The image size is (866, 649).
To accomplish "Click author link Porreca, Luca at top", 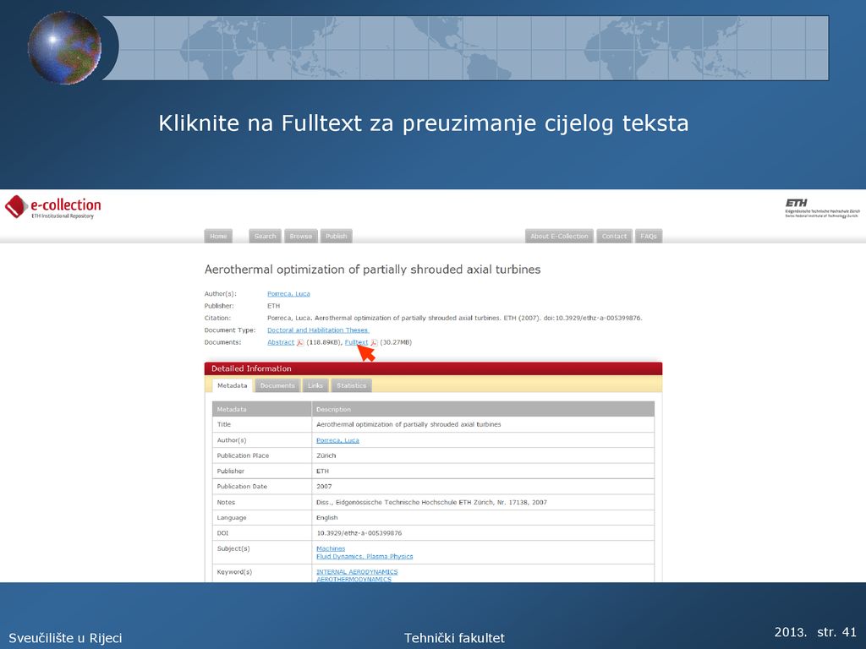I will coord(288,293).
